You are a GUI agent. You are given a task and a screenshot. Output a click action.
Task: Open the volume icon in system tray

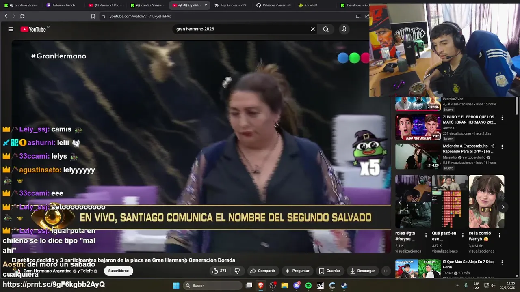pos(493,286)
